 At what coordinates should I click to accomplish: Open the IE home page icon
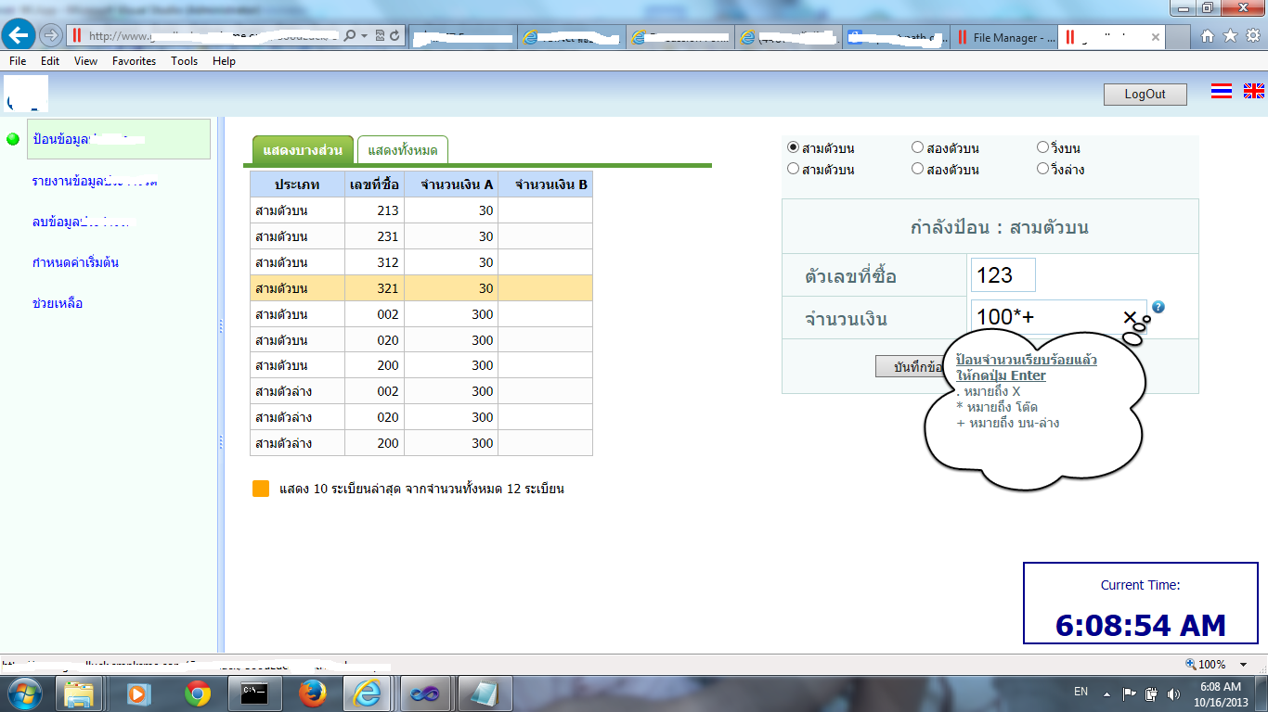point(1208,36)
